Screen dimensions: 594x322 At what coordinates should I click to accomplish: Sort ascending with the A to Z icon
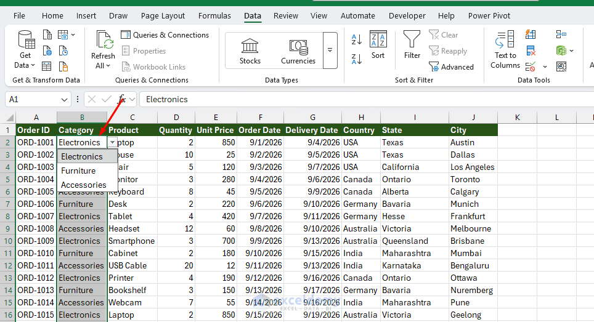point(357,39)
